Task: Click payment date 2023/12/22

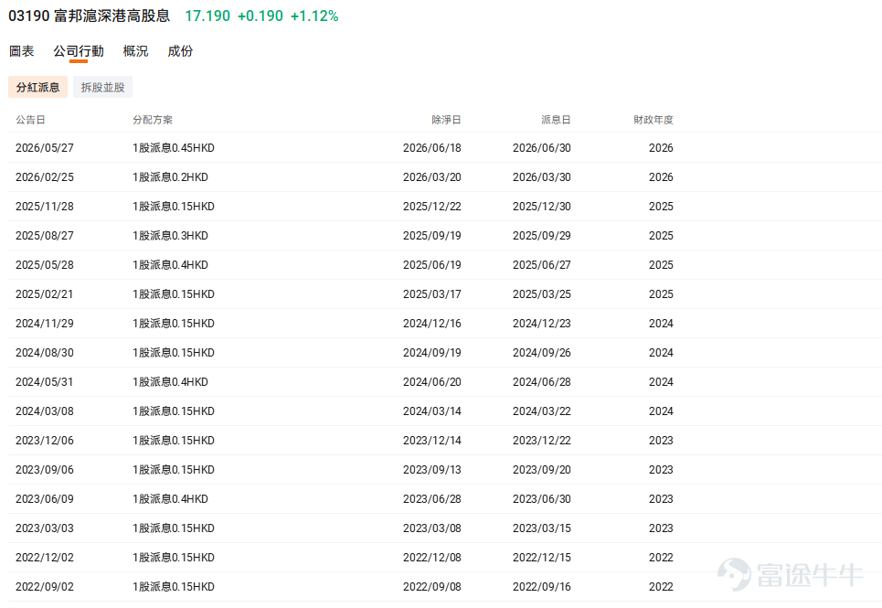Action: [542, 441]
